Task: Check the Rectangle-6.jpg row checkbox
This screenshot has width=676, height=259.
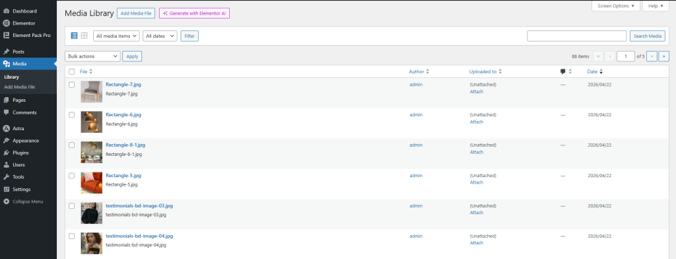Action: coord(72,115)
